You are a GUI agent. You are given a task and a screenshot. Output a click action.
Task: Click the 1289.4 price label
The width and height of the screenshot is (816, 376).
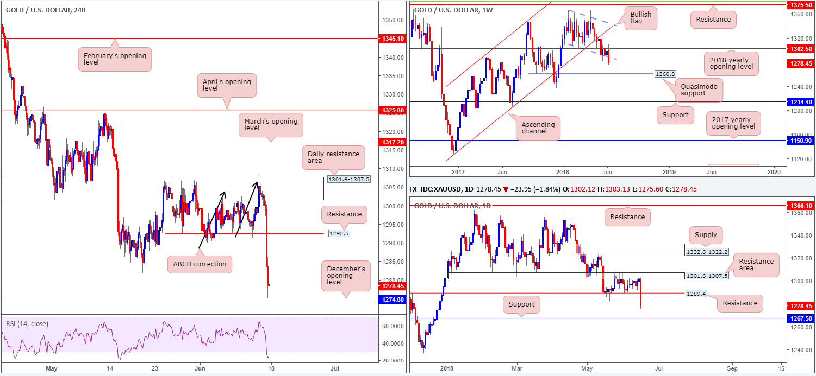tap(697, 293)
